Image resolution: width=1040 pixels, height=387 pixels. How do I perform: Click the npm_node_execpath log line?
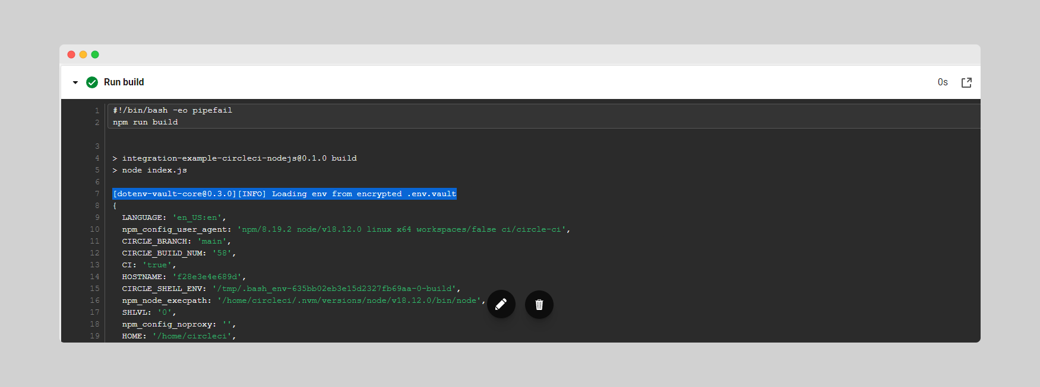tap(304, 300)
